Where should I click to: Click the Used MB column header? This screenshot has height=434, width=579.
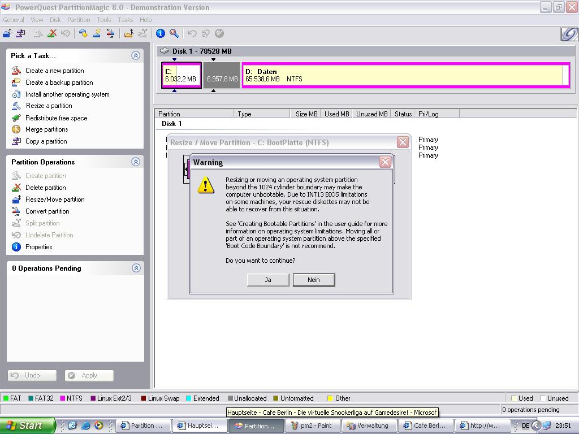pyautogui.click(x=336, y=114)
